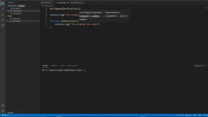Click the powershell terminal profile icon

195,66
